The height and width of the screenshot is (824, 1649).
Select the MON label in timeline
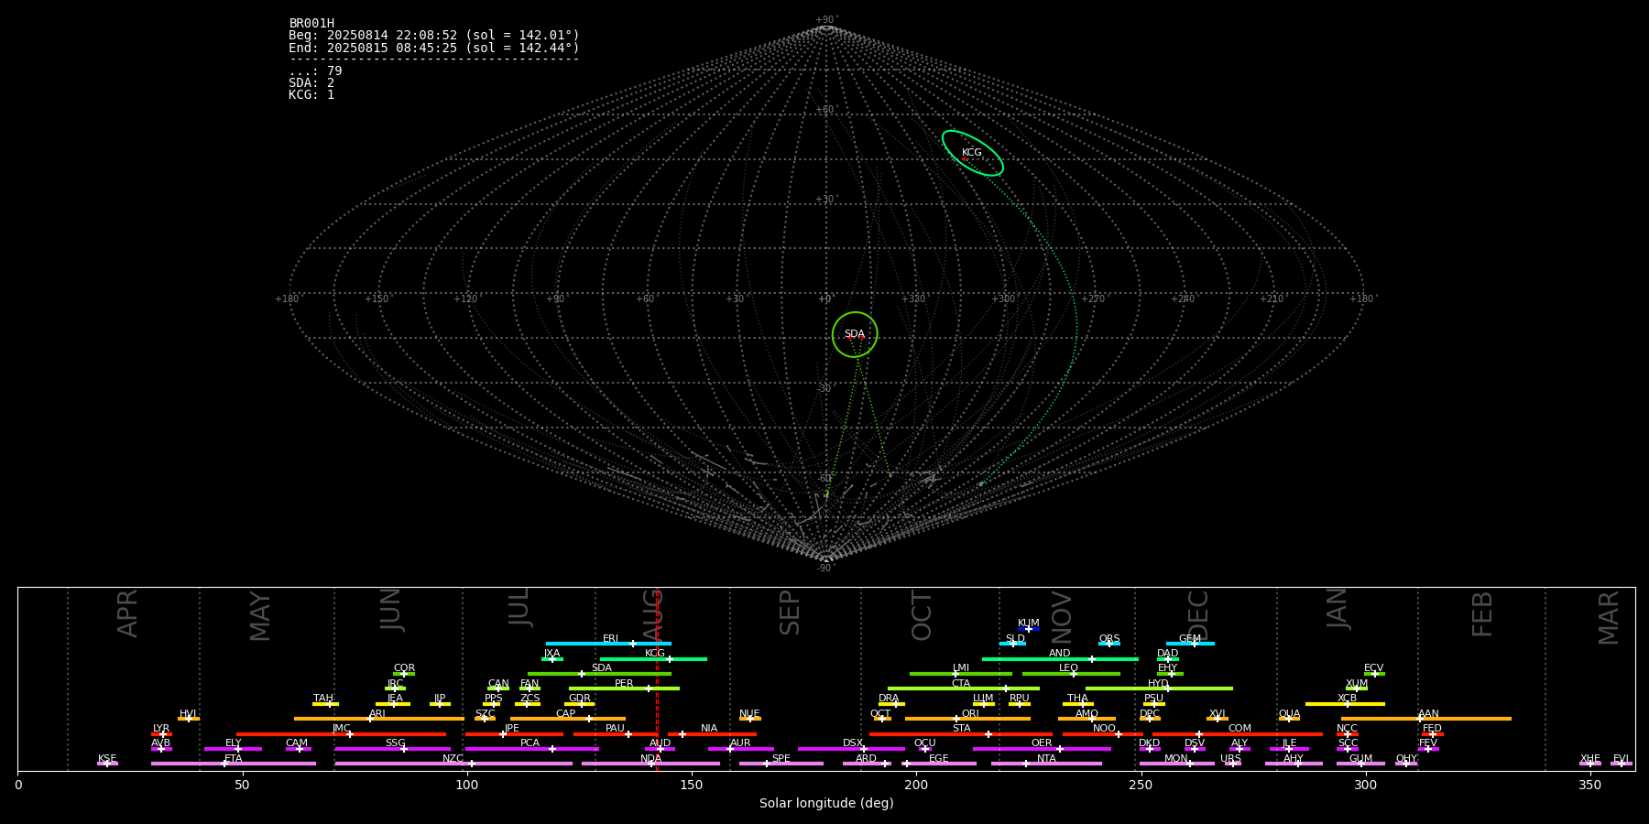tap(1176, 759)
